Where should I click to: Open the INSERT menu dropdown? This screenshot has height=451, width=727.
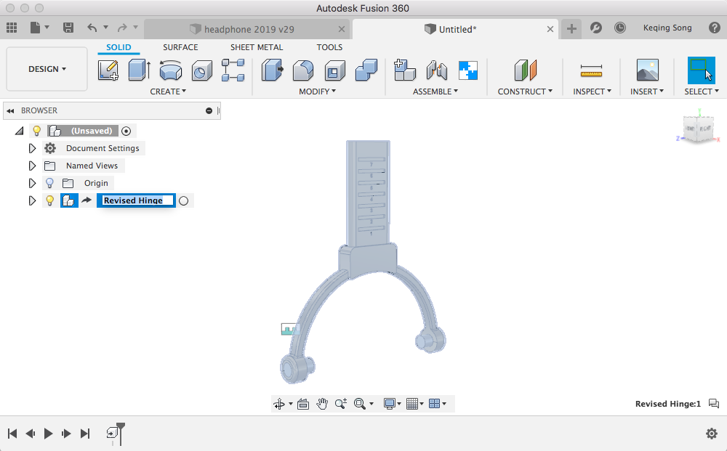tap(647, 92)
